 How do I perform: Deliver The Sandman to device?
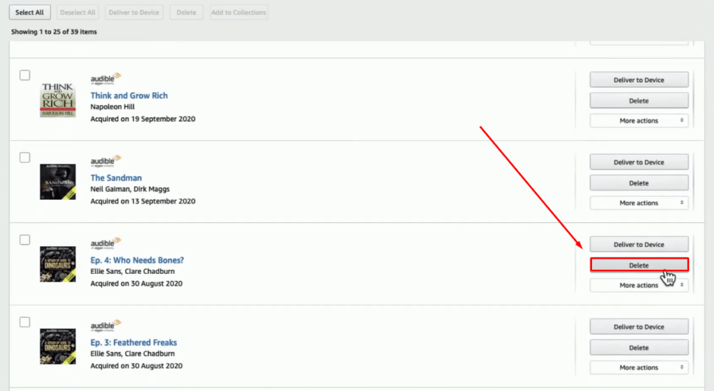click(639, 162)
